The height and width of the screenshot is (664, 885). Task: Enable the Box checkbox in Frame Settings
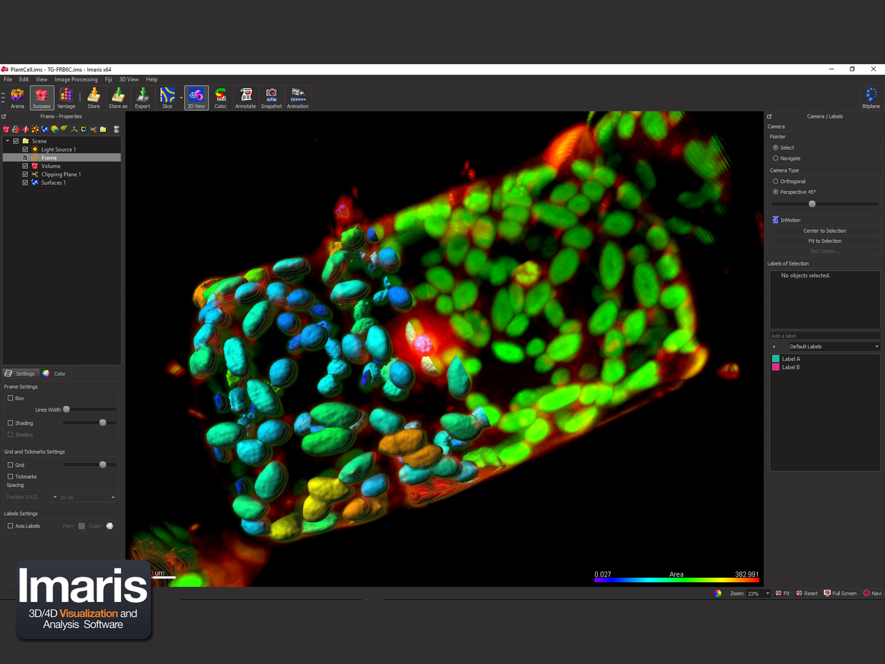(11, 398)
